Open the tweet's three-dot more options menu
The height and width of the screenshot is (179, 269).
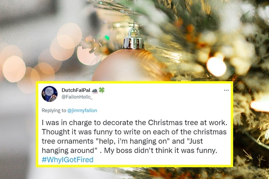(226, 90)
